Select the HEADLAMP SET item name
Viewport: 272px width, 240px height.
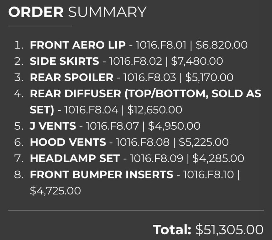(x=75, y=158)
